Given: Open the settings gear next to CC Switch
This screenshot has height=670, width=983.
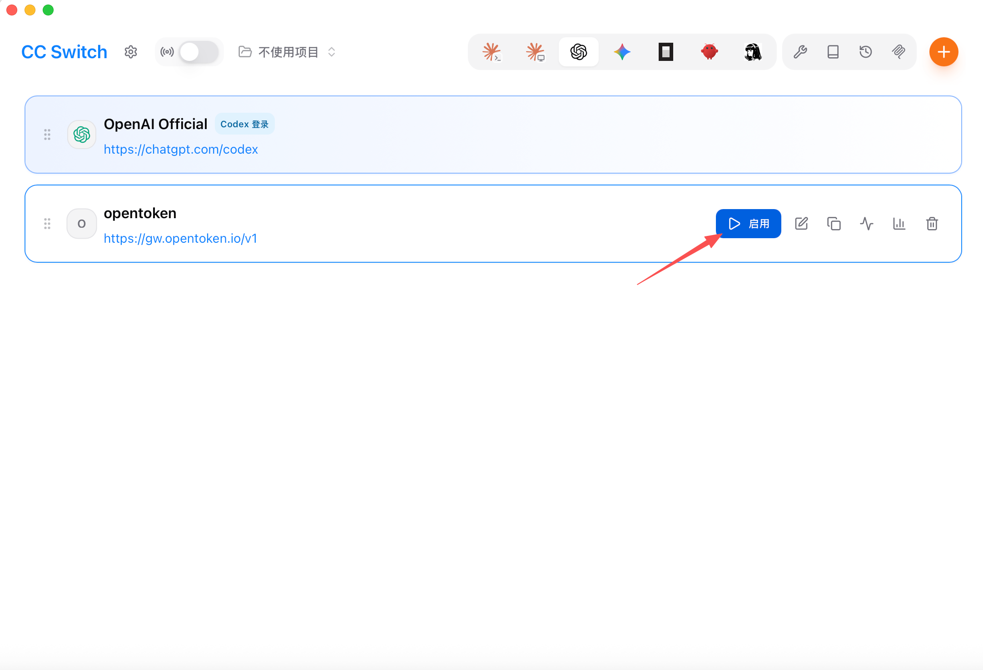Looking at the screenshot, I should [131, 52].
